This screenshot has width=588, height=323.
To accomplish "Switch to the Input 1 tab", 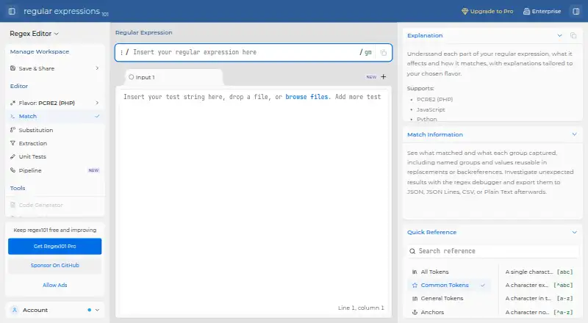I will [173, 77].
